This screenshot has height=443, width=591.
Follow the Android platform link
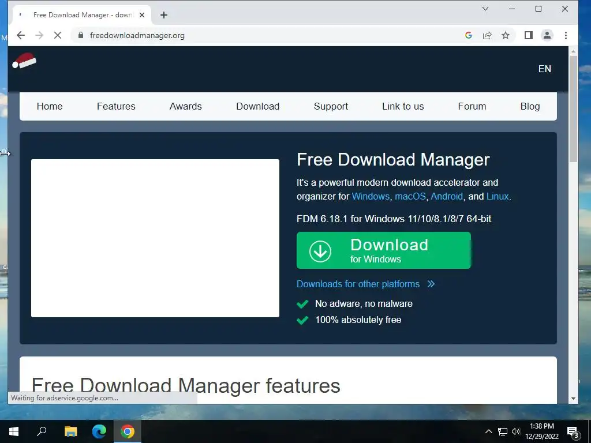click(x=447, y=196)
